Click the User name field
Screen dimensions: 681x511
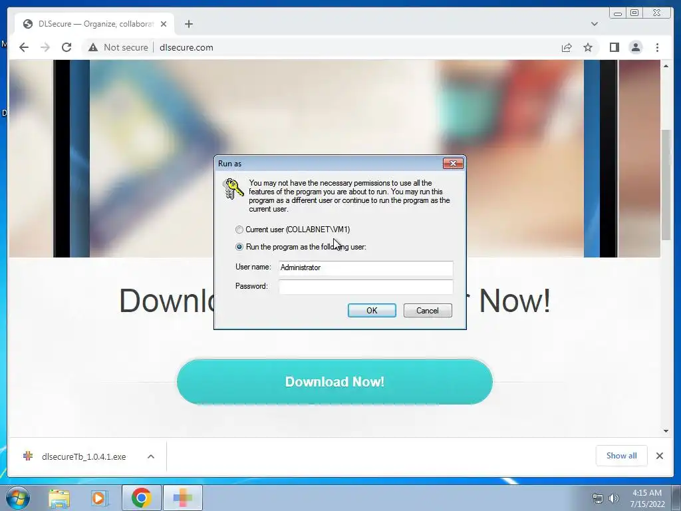[x=366, y=267]
